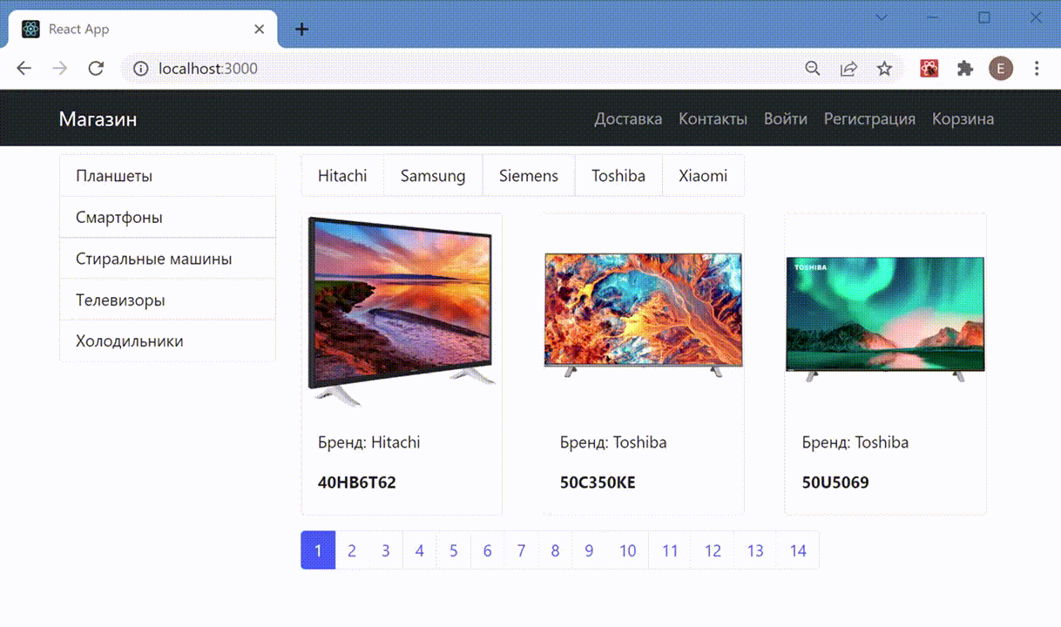1061x627 pixels.
Task: Click the Бренд: Hitachi label
Action: point(369,442)
